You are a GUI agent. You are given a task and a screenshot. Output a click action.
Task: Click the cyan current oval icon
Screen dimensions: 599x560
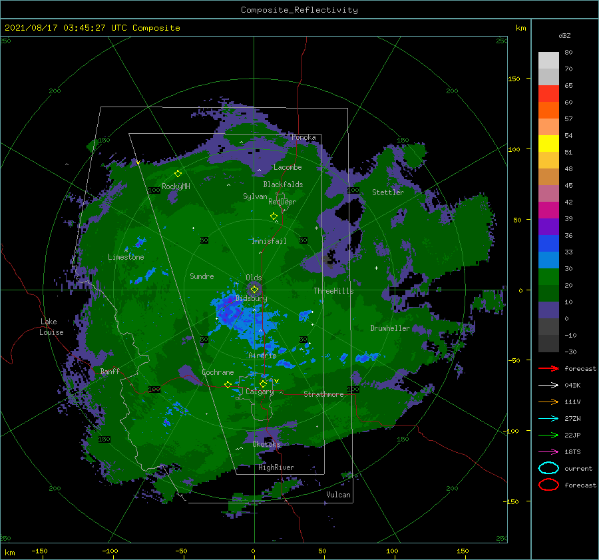[548, 468]
